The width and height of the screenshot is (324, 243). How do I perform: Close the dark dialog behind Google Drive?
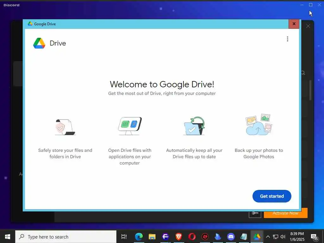pyautogui.click(x=308, y=26)
